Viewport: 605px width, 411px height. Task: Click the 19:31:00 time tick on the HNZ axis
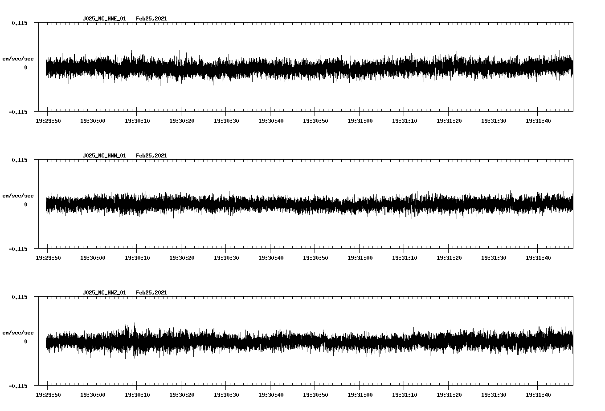pos(360,394)
